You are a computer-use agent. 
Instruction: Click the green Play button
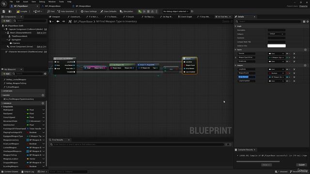point(140,12)
